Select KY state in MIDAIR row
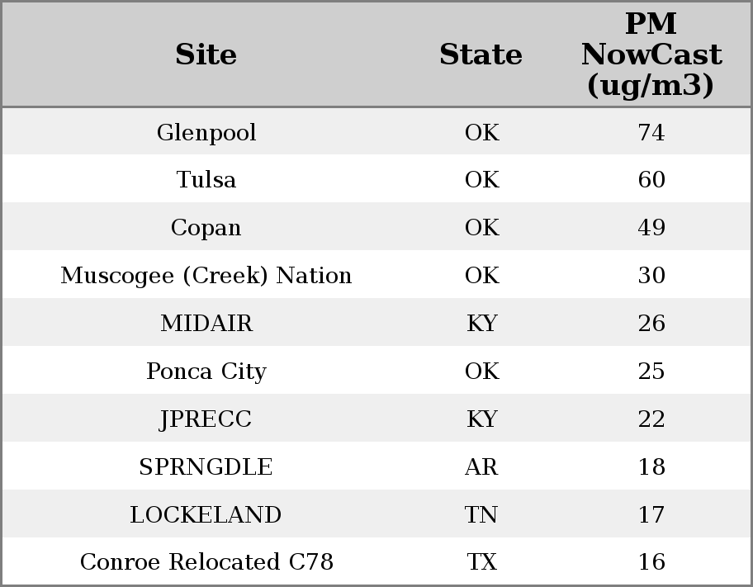The height and width of the screenshot is (587, 753). coord(481,324)
